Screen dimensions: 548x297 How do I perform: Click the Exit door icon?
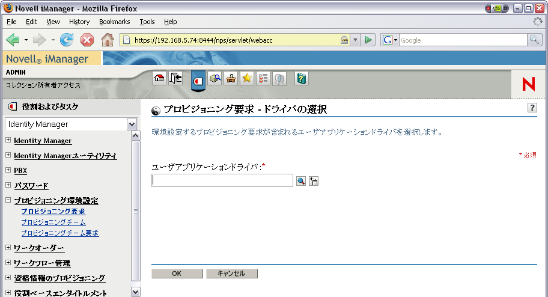coord(176,78)
